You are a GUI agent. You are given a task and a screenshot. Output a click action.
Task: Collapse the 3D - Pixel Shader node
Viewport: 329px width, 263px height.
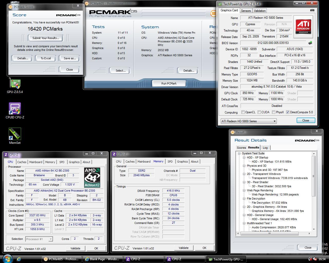(244, 182)
